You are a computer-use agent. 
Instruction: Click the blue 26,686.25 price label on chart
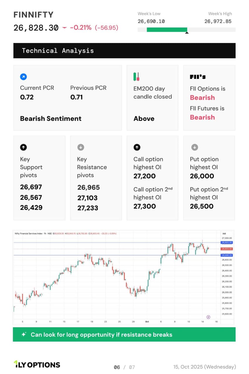point(226,255)
